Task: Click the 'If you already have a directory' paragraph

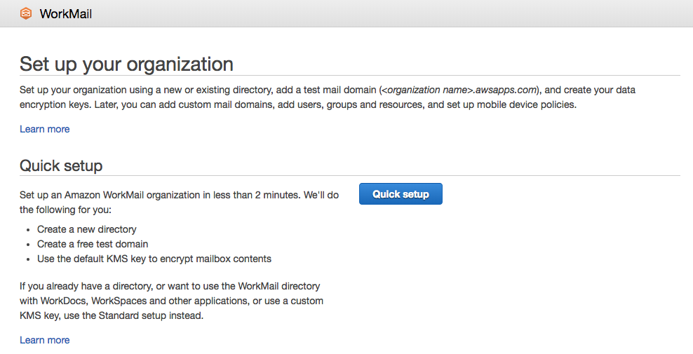Action: click(x=171, y=301)
